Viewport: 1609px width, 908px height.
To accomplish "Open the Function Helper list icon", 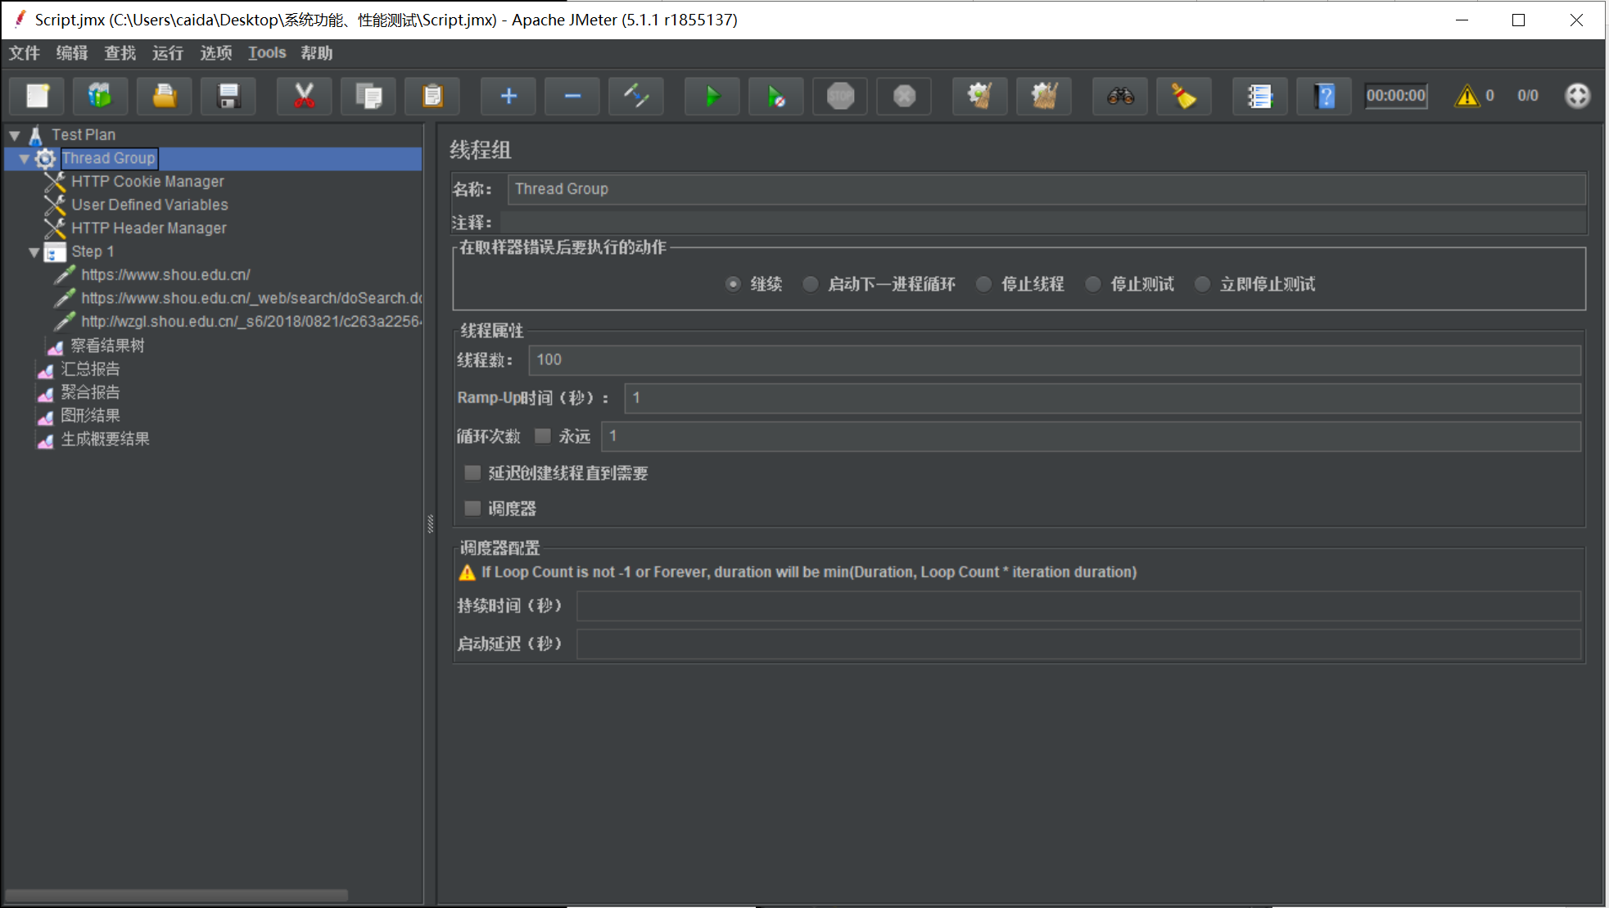I will [1260, 97].
